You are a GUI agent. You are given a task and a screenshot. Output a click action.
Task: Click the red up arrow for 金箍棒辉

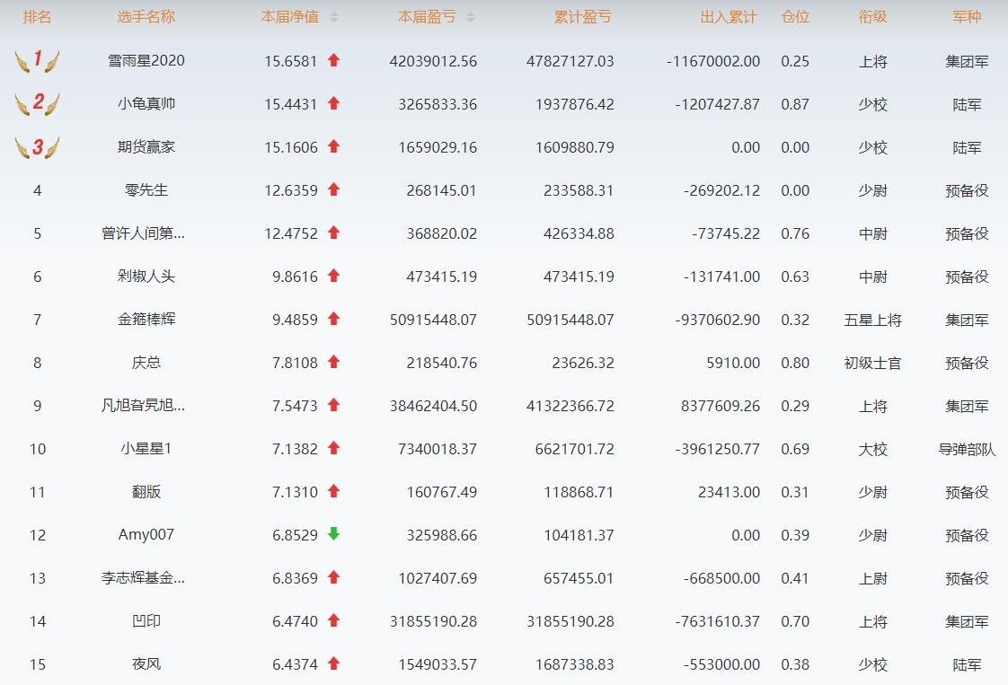pyautogui.click(x=333, y=319)
